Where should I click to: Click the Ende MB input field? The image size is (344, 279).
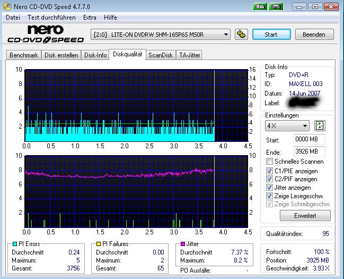coord(309,151)
